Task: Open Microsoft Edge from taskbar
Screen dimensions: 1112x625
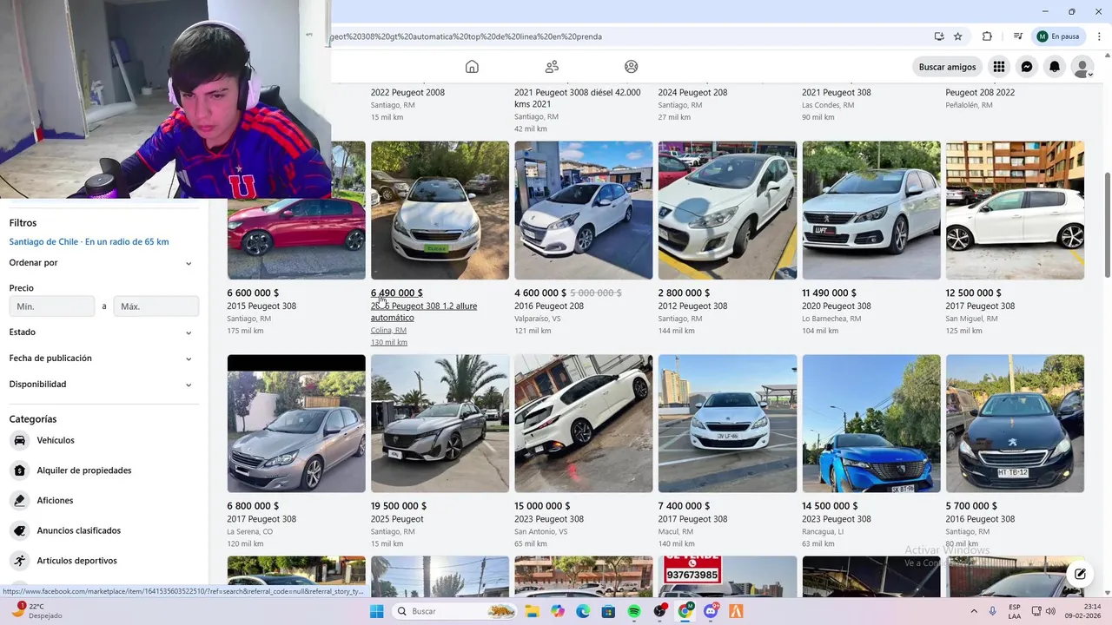Action: pos(583,611)
